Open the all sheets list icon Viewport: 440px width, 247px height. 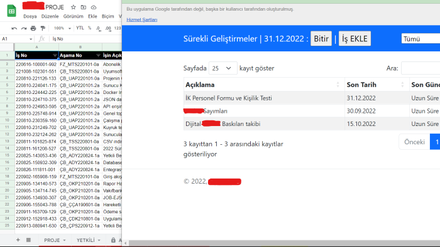tap(28, 240)
